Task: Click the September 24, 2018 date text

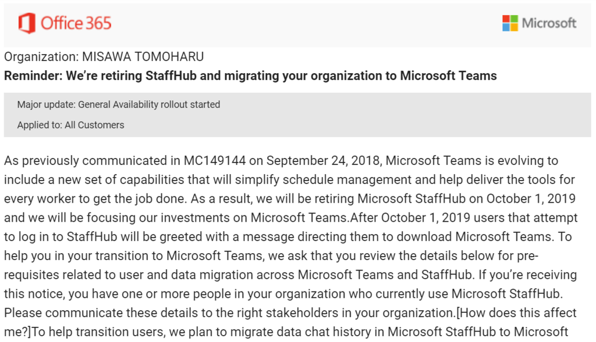Action: coord(324,161)
